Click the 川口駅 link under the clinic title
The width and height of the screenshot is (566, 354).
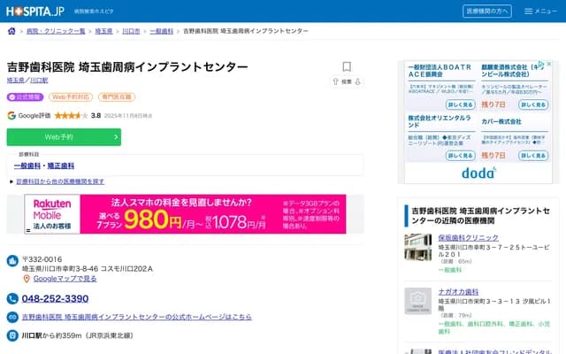point(39,81)
